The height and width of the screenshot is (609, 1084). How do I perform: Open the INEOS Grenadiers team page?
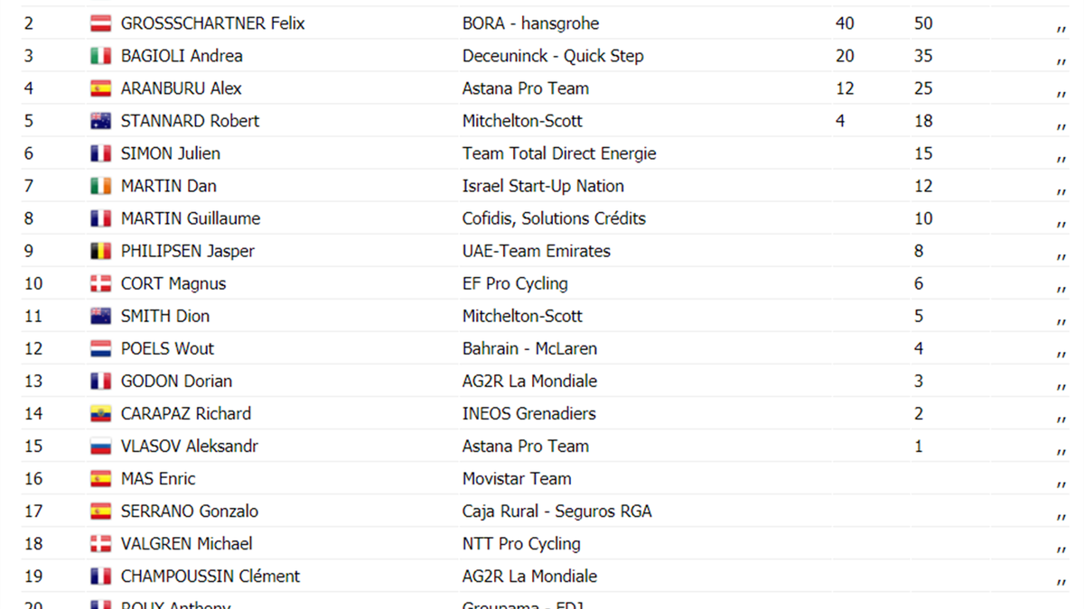[x=528, y=413]
